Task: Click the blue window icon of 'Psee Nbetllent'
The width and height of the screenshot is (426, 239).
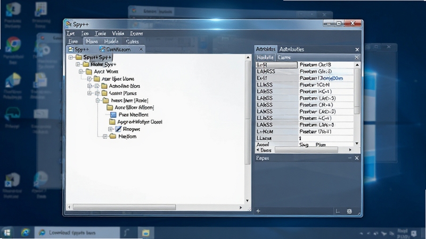Action: (113, 115)
